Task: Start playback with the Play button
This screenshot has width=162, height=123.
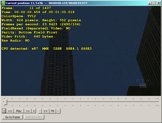Action: click(19, 111)
